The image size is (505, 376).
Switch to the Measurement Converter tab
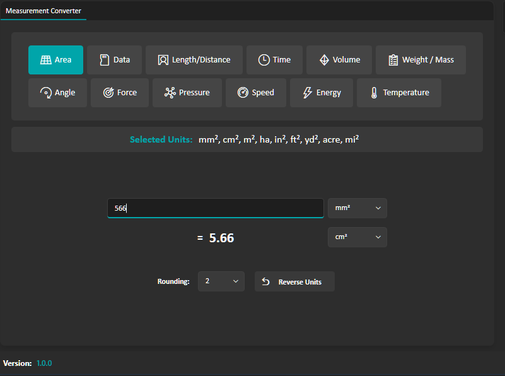click(x=44, y=11)
